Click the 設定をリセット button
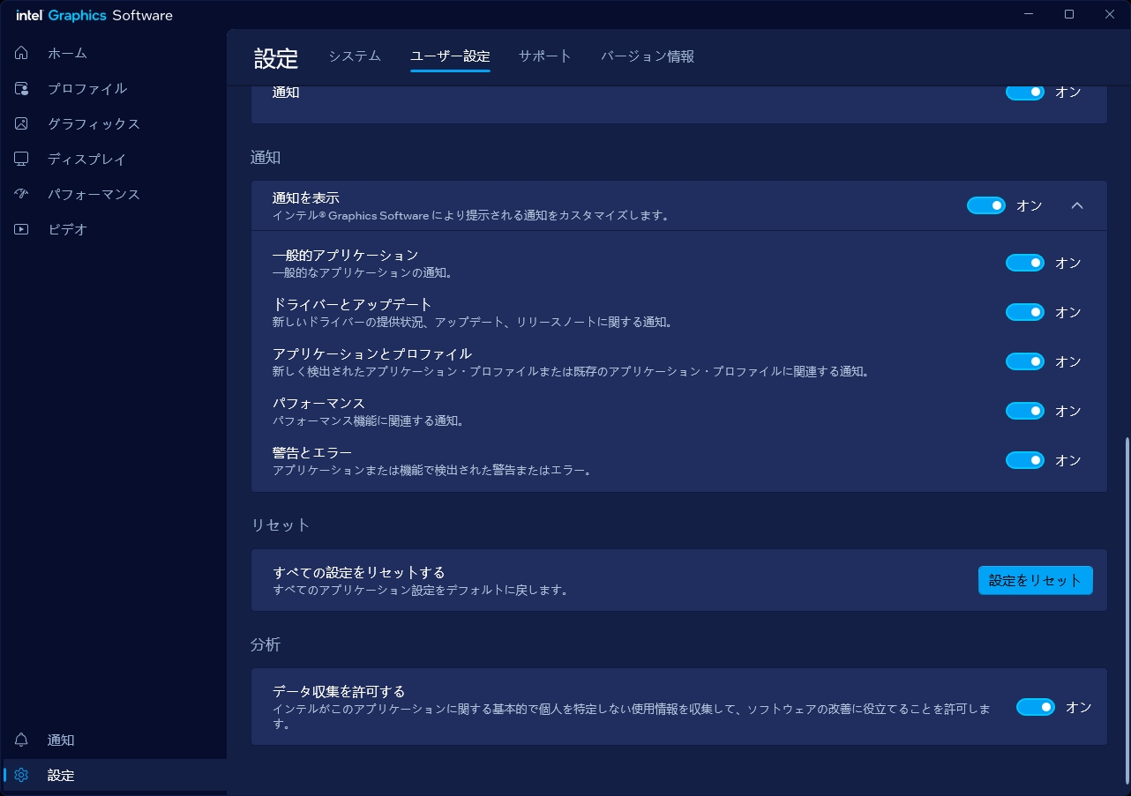This screenshot has width=1131, height=796. pos(1035,580)
